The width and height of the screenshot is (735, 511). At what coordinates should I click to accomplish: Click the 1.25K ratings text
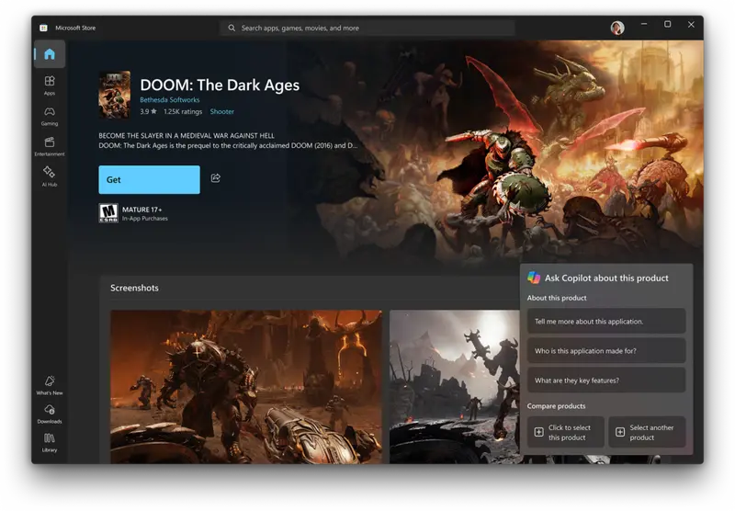183,111
